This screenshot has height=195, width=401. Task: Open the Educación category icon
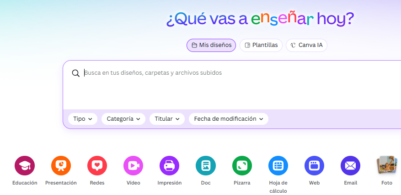(x=25, y=166)
